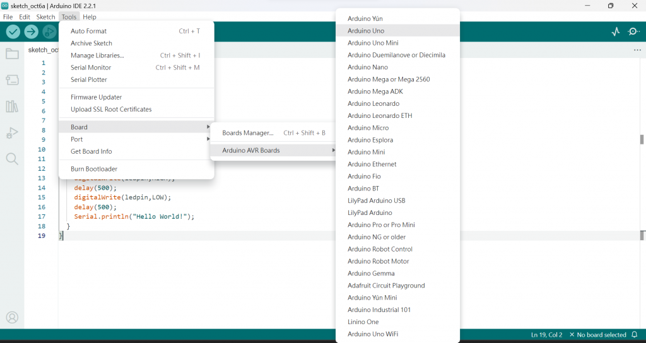Screen dimensions: 646x343
Task: Open the Help menu
Action: [90, 17]
